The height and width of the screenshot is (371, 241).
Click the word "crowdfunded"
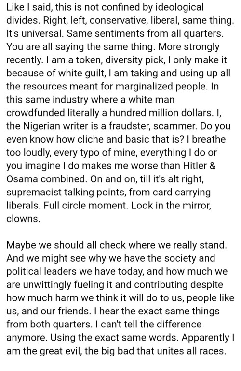(x=35, y=113)
